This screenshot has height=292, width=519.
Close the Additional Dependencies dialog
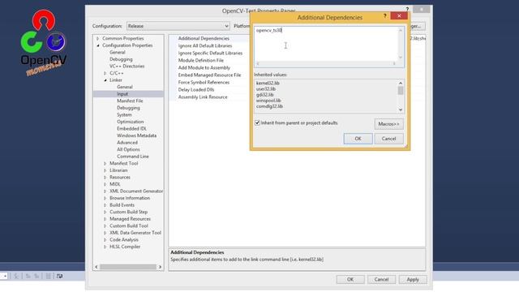coord(399,16)
